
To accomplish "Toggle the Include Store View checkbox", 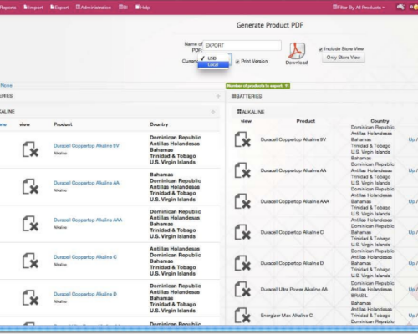I will click(x=320, y=49).
